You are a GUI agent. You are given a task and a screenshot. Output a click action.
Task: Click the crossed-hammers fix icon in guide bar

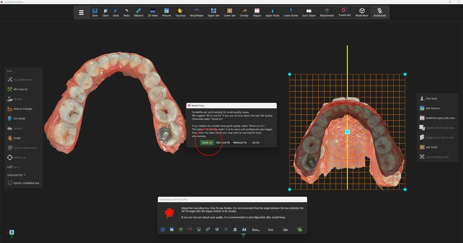click(181, 230)
